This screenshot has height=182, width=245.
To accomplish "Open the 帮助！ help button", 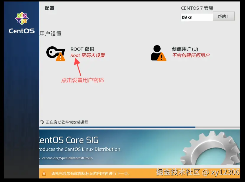I will [223, 16].
